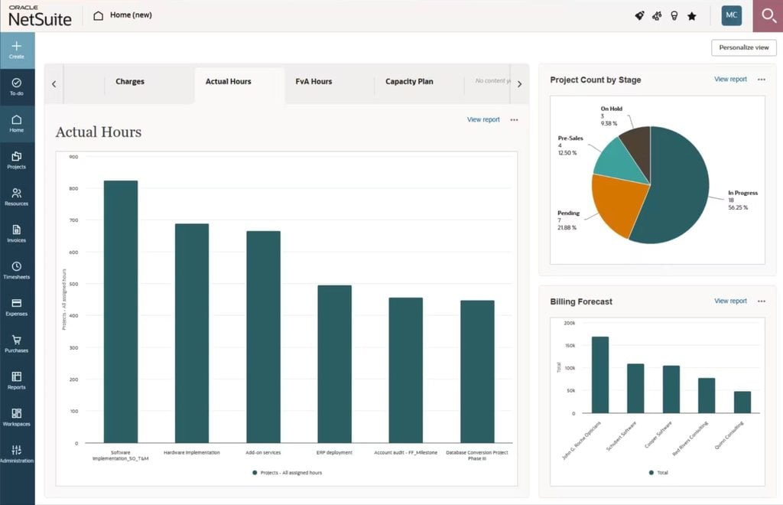Open View report for Project Count by Stage
Screen dimensions: 783x505
tap(730, 80)
